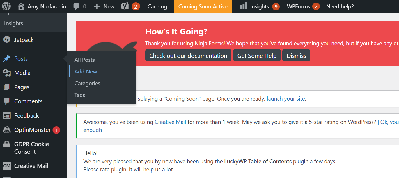399x178 pixels.
Task: Click the LuckyWP Table of Contents bold text
Action: [258, 161]
